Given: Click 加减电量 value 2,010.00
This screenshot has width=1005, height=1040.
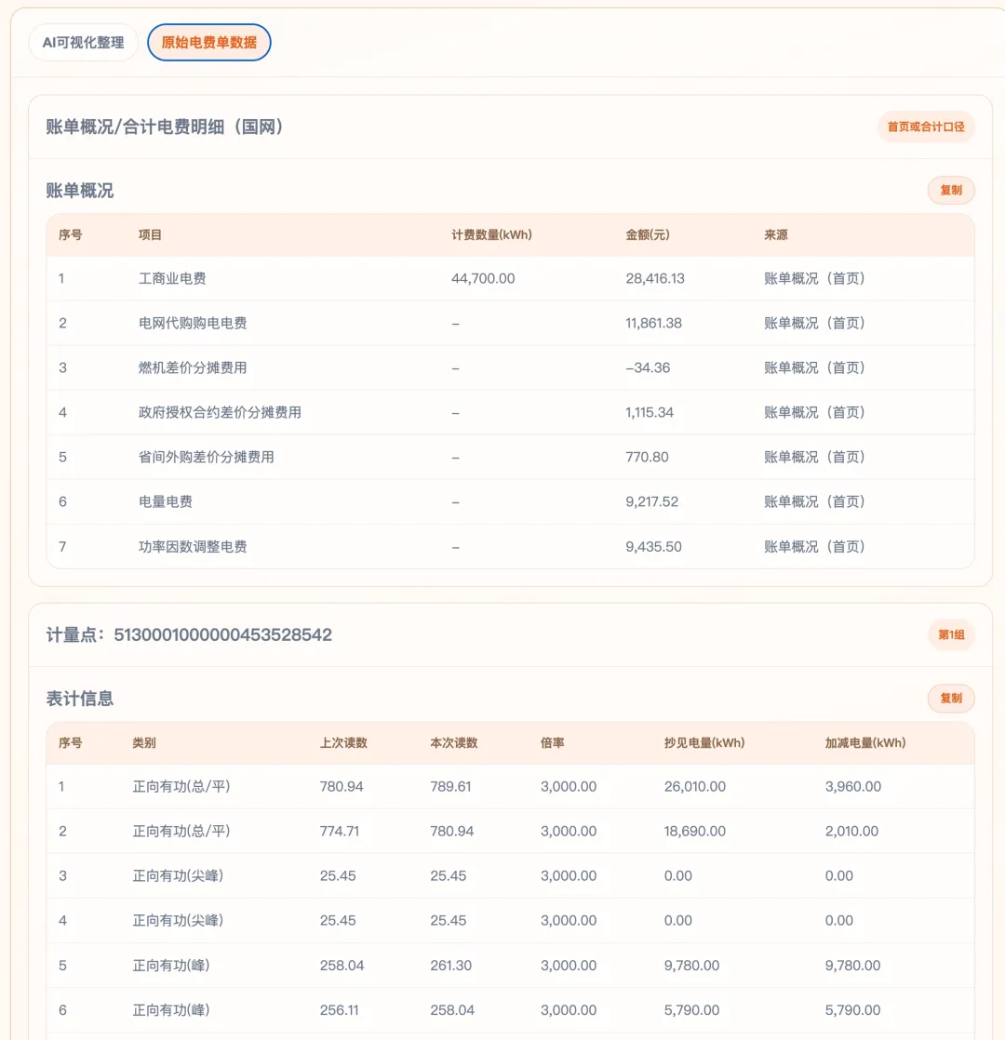Looking at the screenshot, I should (x=851, y=831).
